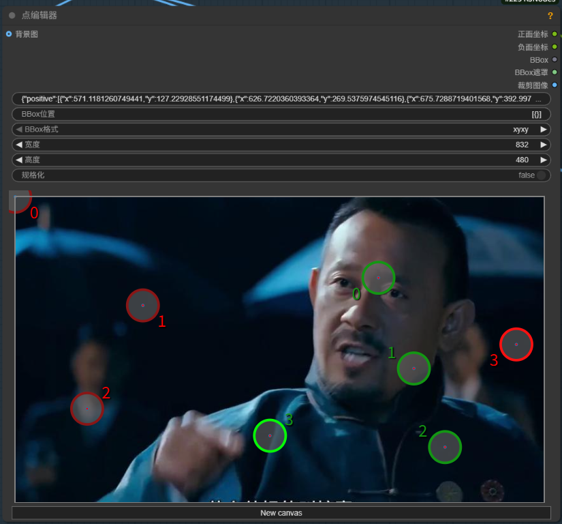The image size is (562, 524).
Task: Click the 宽度 value 832
Action: coord(522,145)
